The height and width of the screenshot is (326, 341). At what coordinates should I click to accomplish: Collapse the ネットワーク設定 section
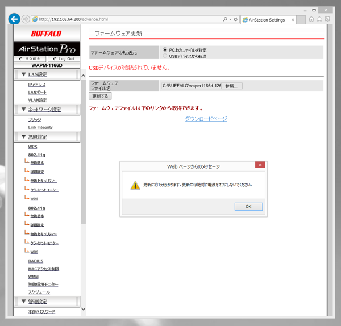click(47, 110)
